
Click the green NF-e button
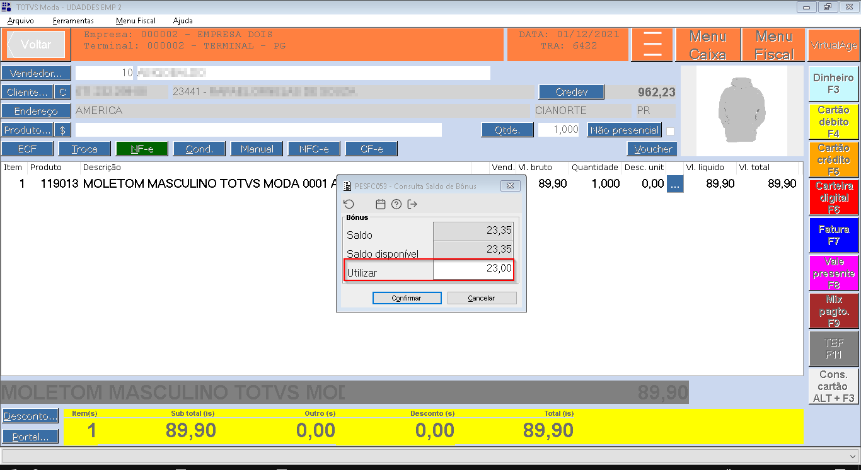click(x=142, y=149)
